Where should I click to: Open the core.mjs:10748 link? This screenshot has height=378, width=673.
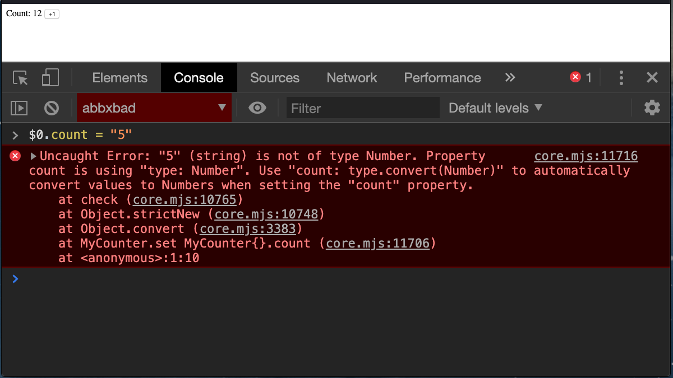point(267,214)
